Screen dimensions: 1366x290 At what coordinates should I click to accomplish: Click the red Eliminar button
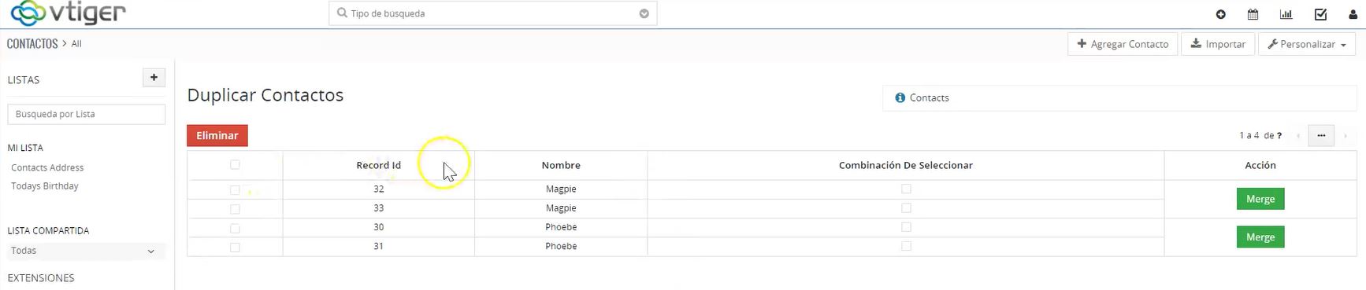click(217, 135)
